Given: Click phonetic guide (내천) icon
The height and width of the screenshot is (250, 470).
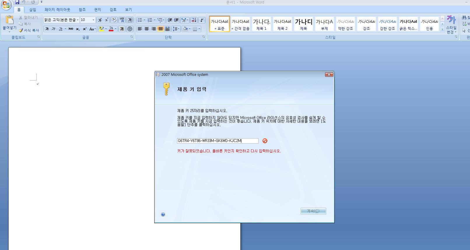Looking at the screenshot, I should tap(122, 20).
